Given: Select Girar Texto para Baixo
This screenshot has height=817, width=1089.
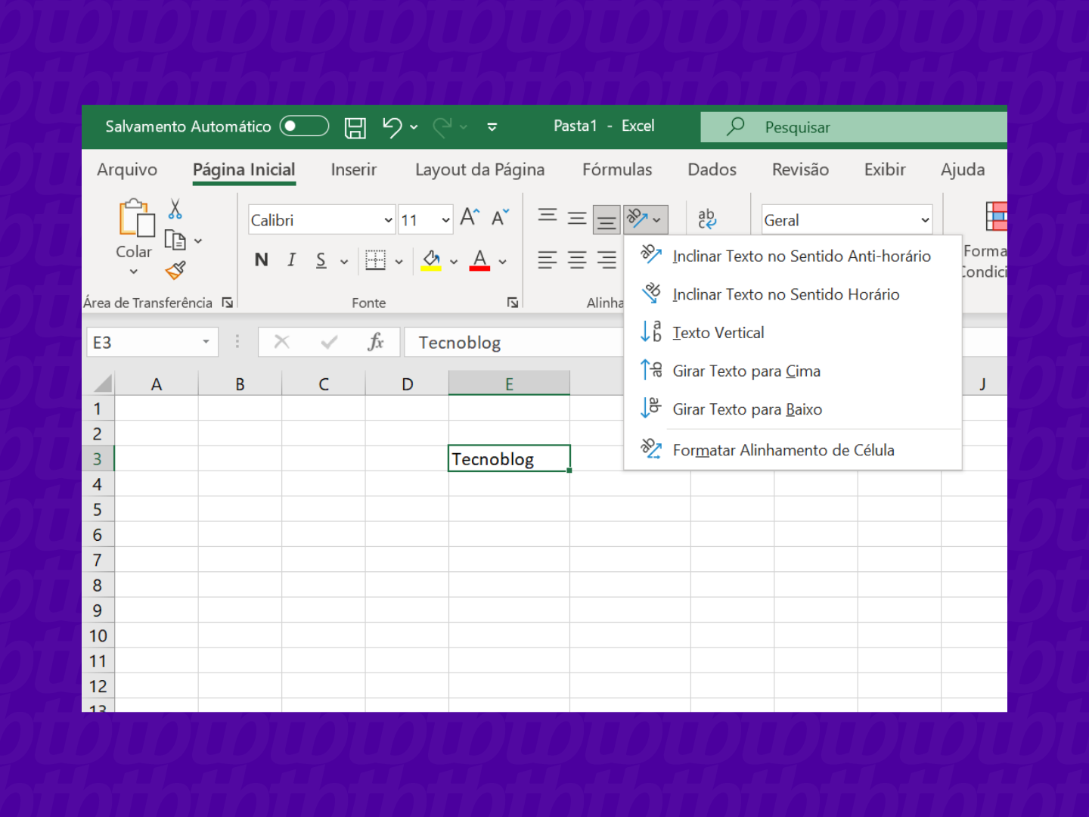Looking at the screenshot, I should click(793, 409).
